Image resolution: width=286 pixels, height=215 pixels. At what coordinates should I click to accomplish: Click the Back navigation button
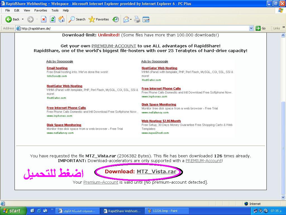click(x=12, y=19)
